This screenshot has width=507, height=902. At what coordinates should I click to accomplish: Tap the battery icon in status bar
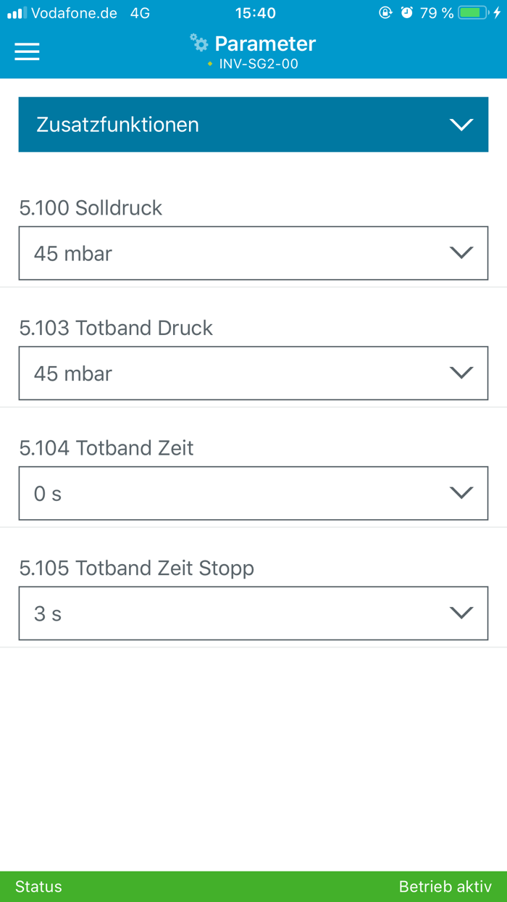tap(474, 13)
